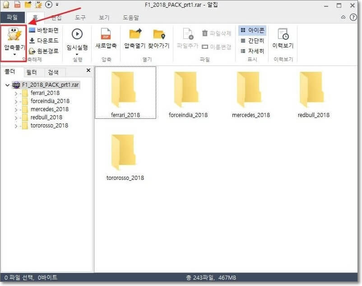This screenshot has height=286, width=362.
Task: Select tororosso_2018 tree item
Action: point(49,126)
